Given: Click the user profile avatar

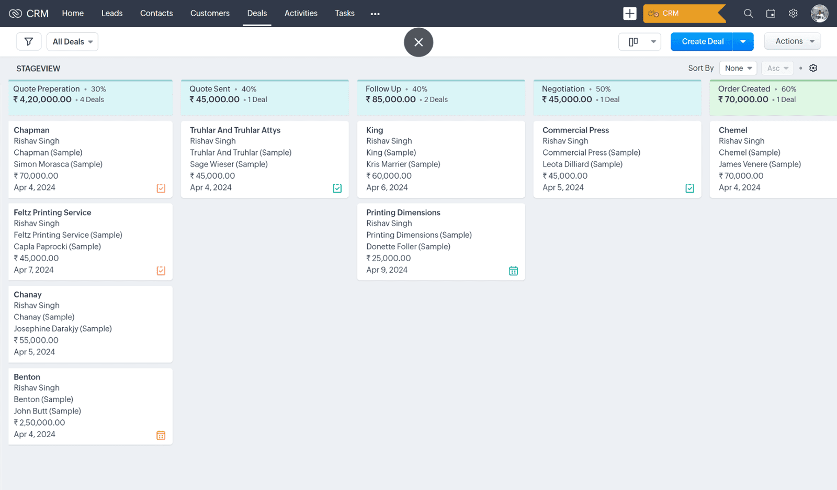Looking at the screenshot, I should [x=819, y=14].
